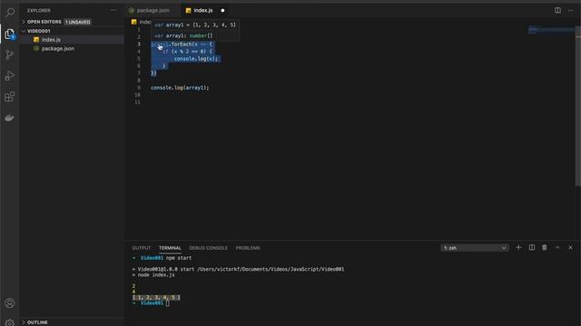Open the terminal shell selector dropdown

[475, 248]
